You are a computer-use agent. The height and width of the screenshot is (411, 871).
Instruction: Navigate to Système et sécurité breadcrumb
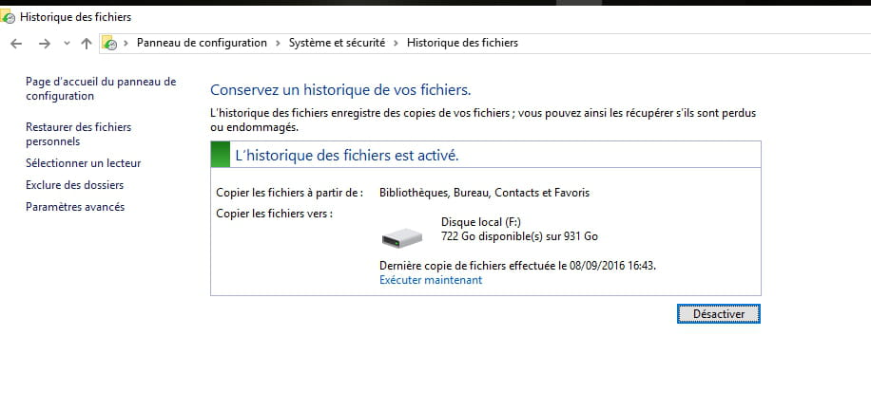pyautogui.click(x=337, y=43)
